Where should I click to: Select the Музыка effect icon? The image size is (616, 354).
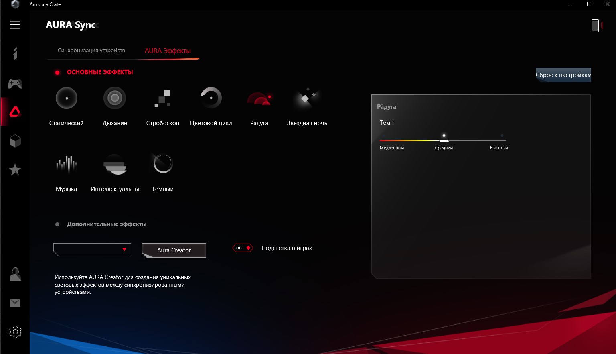tap(67, 164)
